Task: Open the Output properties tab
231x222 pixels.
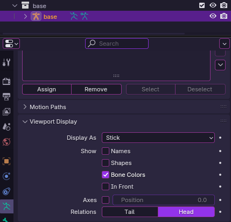Action: coord(6,97)
